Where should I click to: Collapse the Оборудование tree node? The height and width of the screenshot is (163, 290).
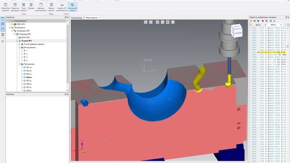coord(10,21)
